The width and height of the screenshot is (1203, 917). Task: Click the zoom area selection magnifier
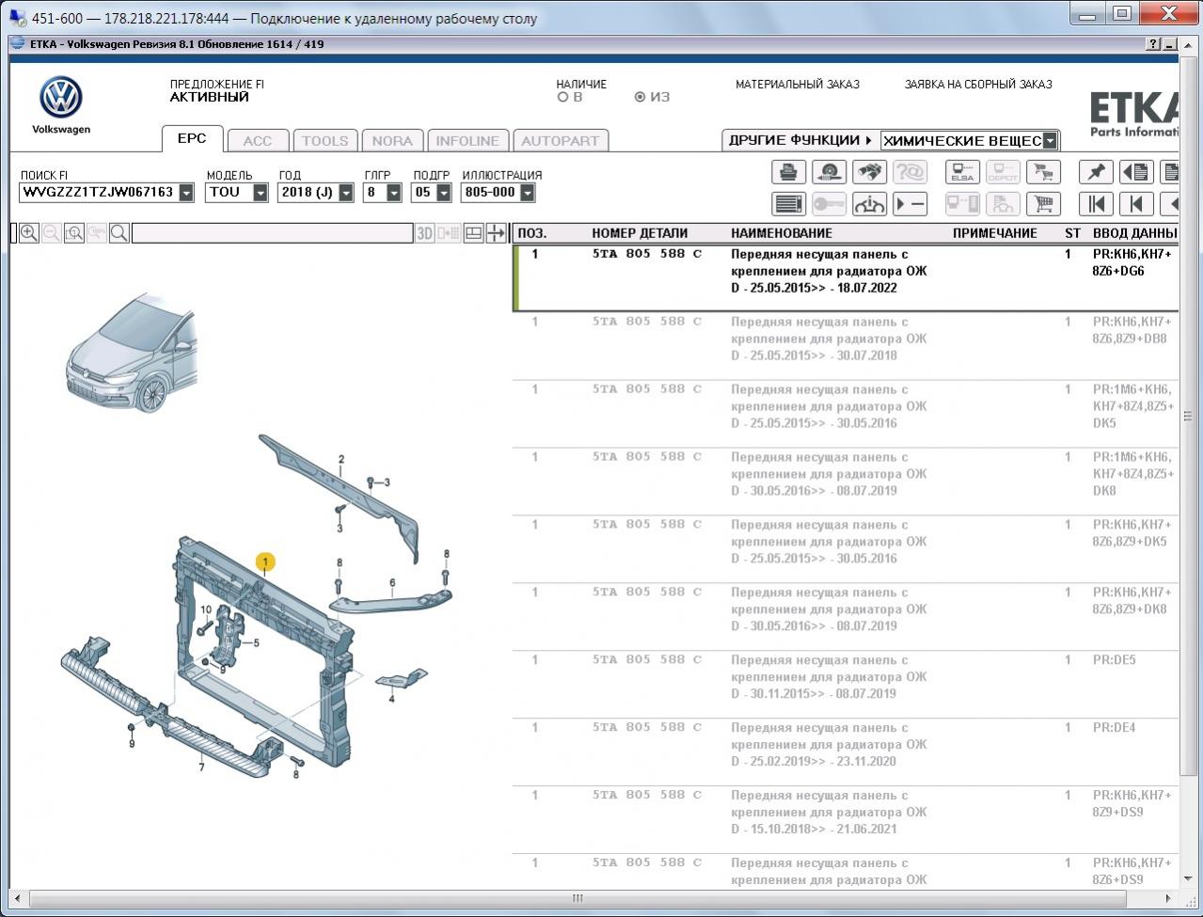coord(74,233)
